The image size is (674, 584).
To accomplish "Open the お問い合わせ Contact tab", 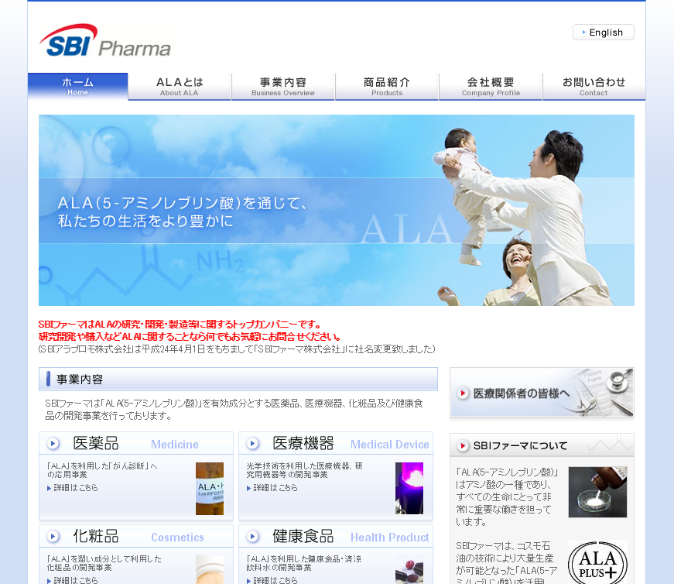I will point(594,87).
